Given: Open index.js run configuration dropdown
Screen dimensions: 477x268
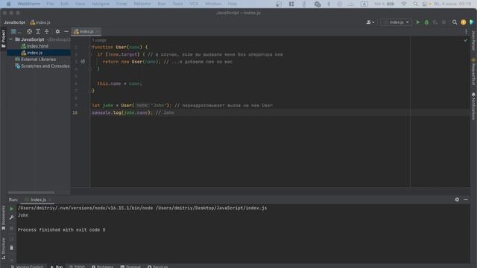Looking at the screenshot, I should (397, 22).
